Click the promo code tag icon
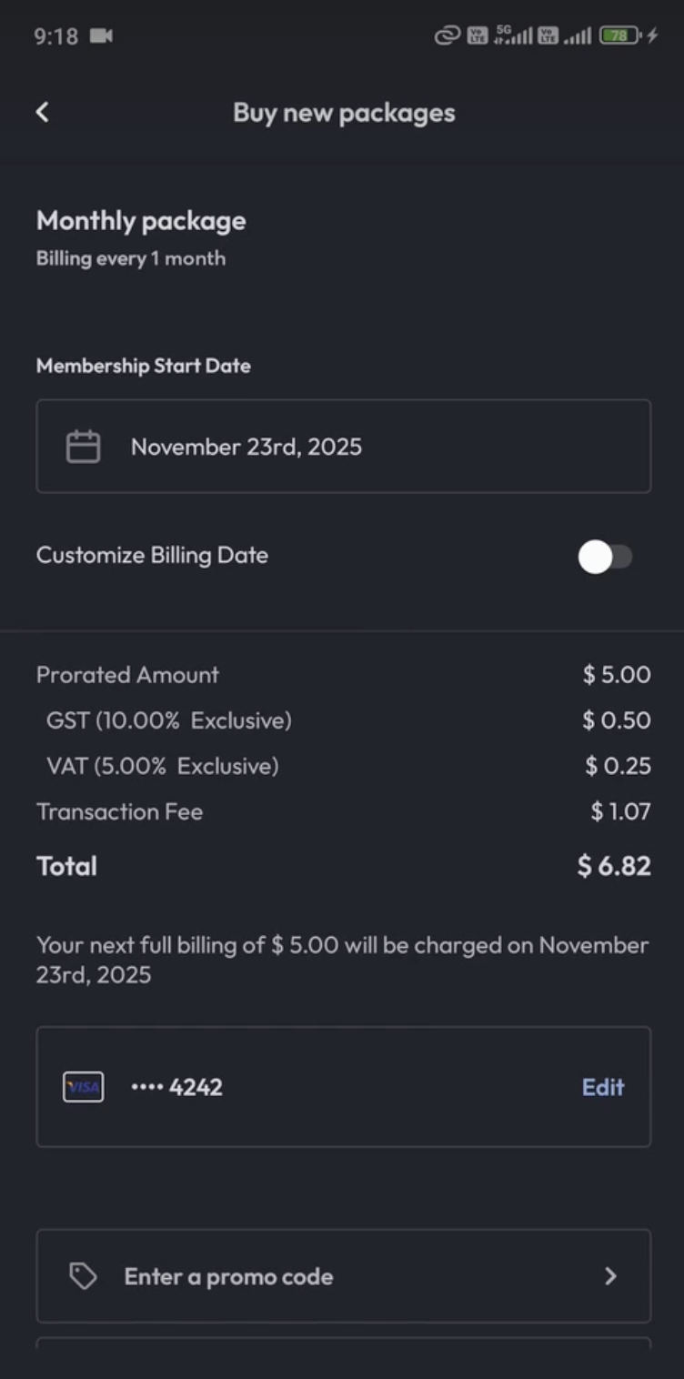Screen dimensions: 684x1379 pyautogui.click(x=83, y=1276)
